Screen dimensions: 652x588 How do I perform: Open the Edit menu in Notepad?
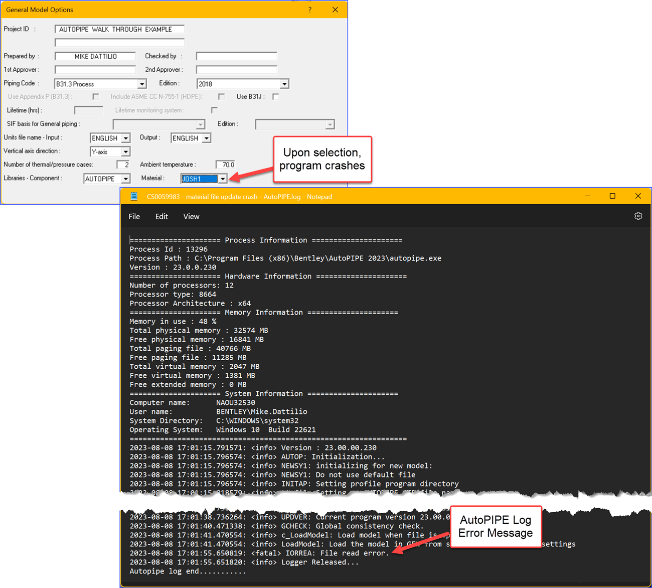point(161,216)
